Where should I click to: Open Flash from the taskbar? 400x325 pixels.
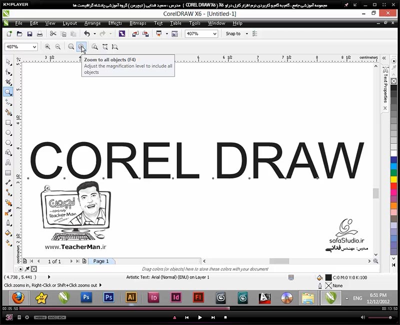pos(198,297)
